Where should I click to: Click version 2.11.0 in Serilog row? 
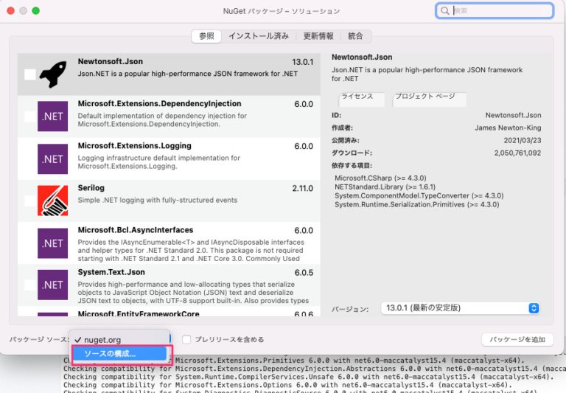tap(302, 188)
